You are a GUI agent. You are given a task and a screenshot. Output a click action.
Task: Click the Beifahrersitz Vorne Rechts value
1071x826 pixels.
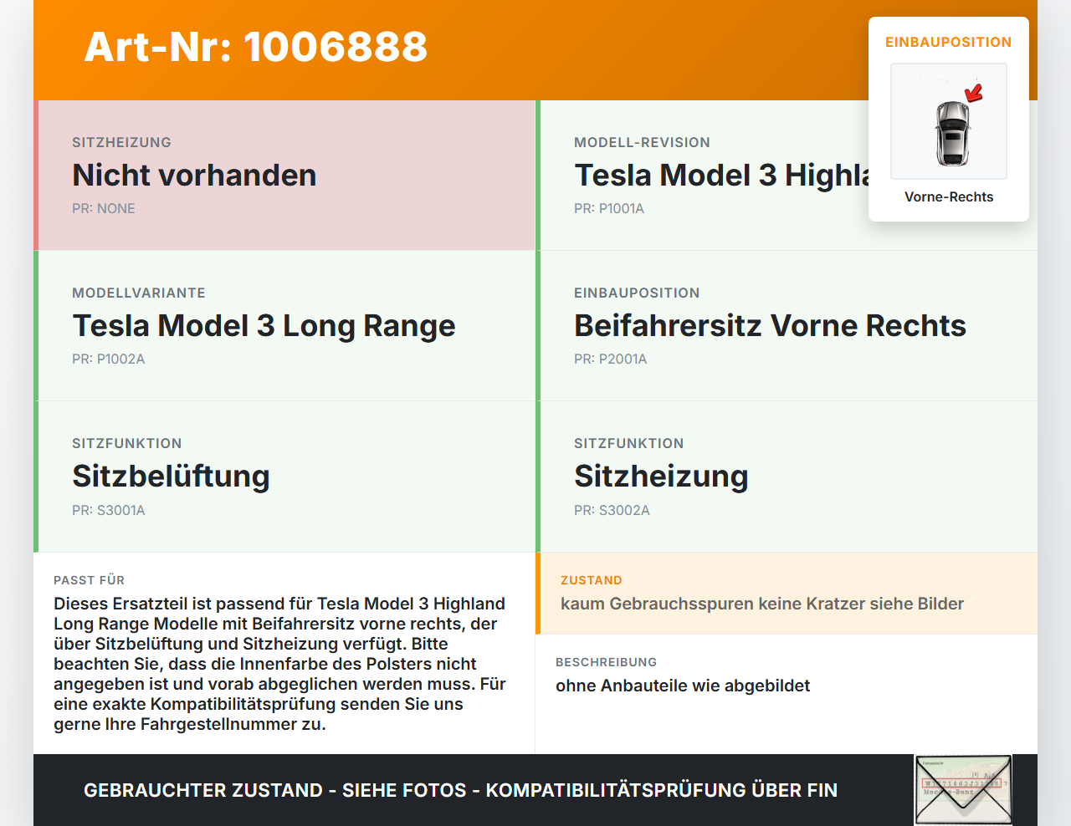coord(770,325)
